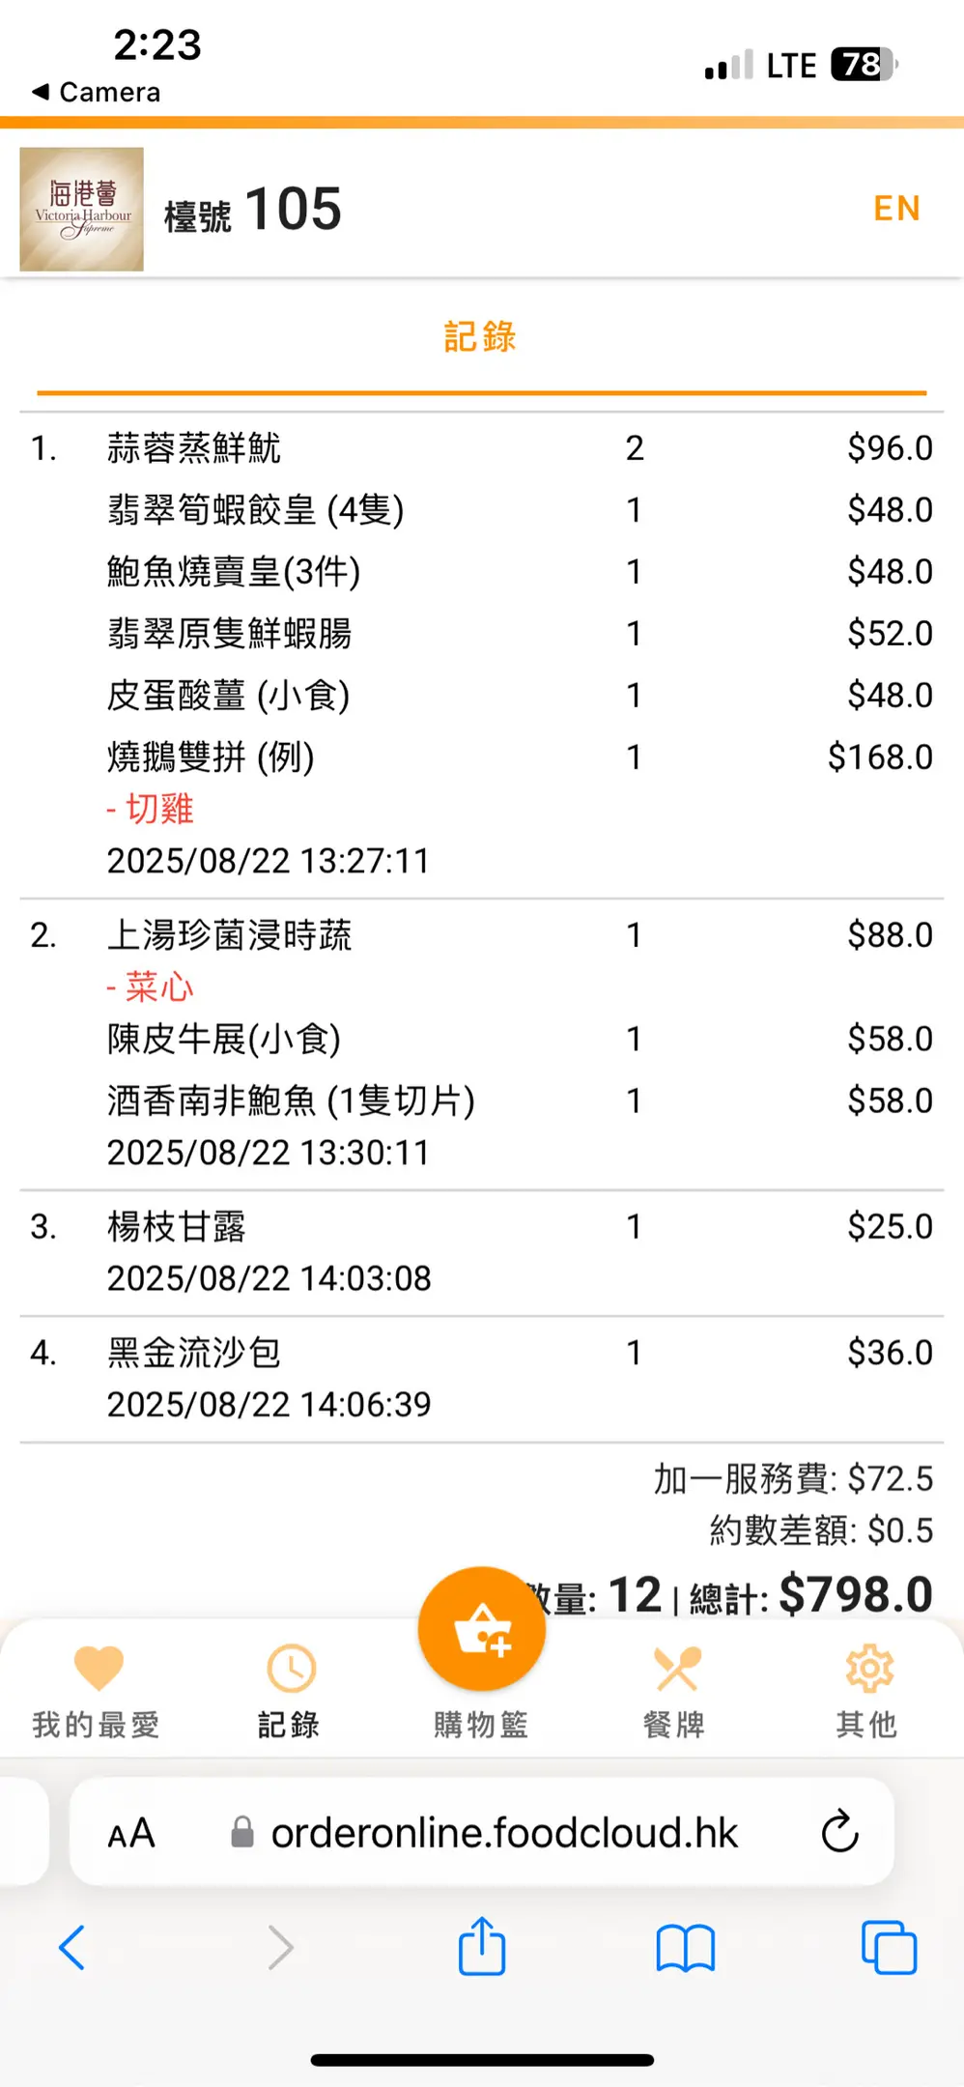Tap the order history clock icon
964x2087 pixels.
291,1668
